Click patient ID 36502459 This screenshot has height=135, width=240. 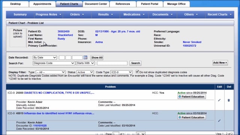point(63,31)
